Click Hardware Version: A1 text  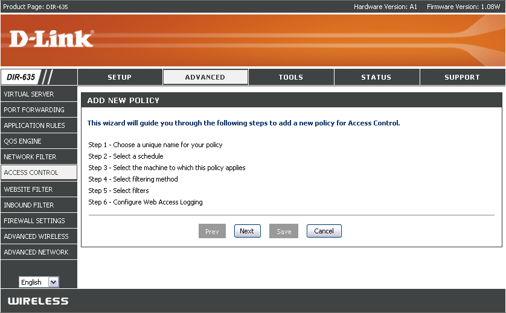[385, 7]
